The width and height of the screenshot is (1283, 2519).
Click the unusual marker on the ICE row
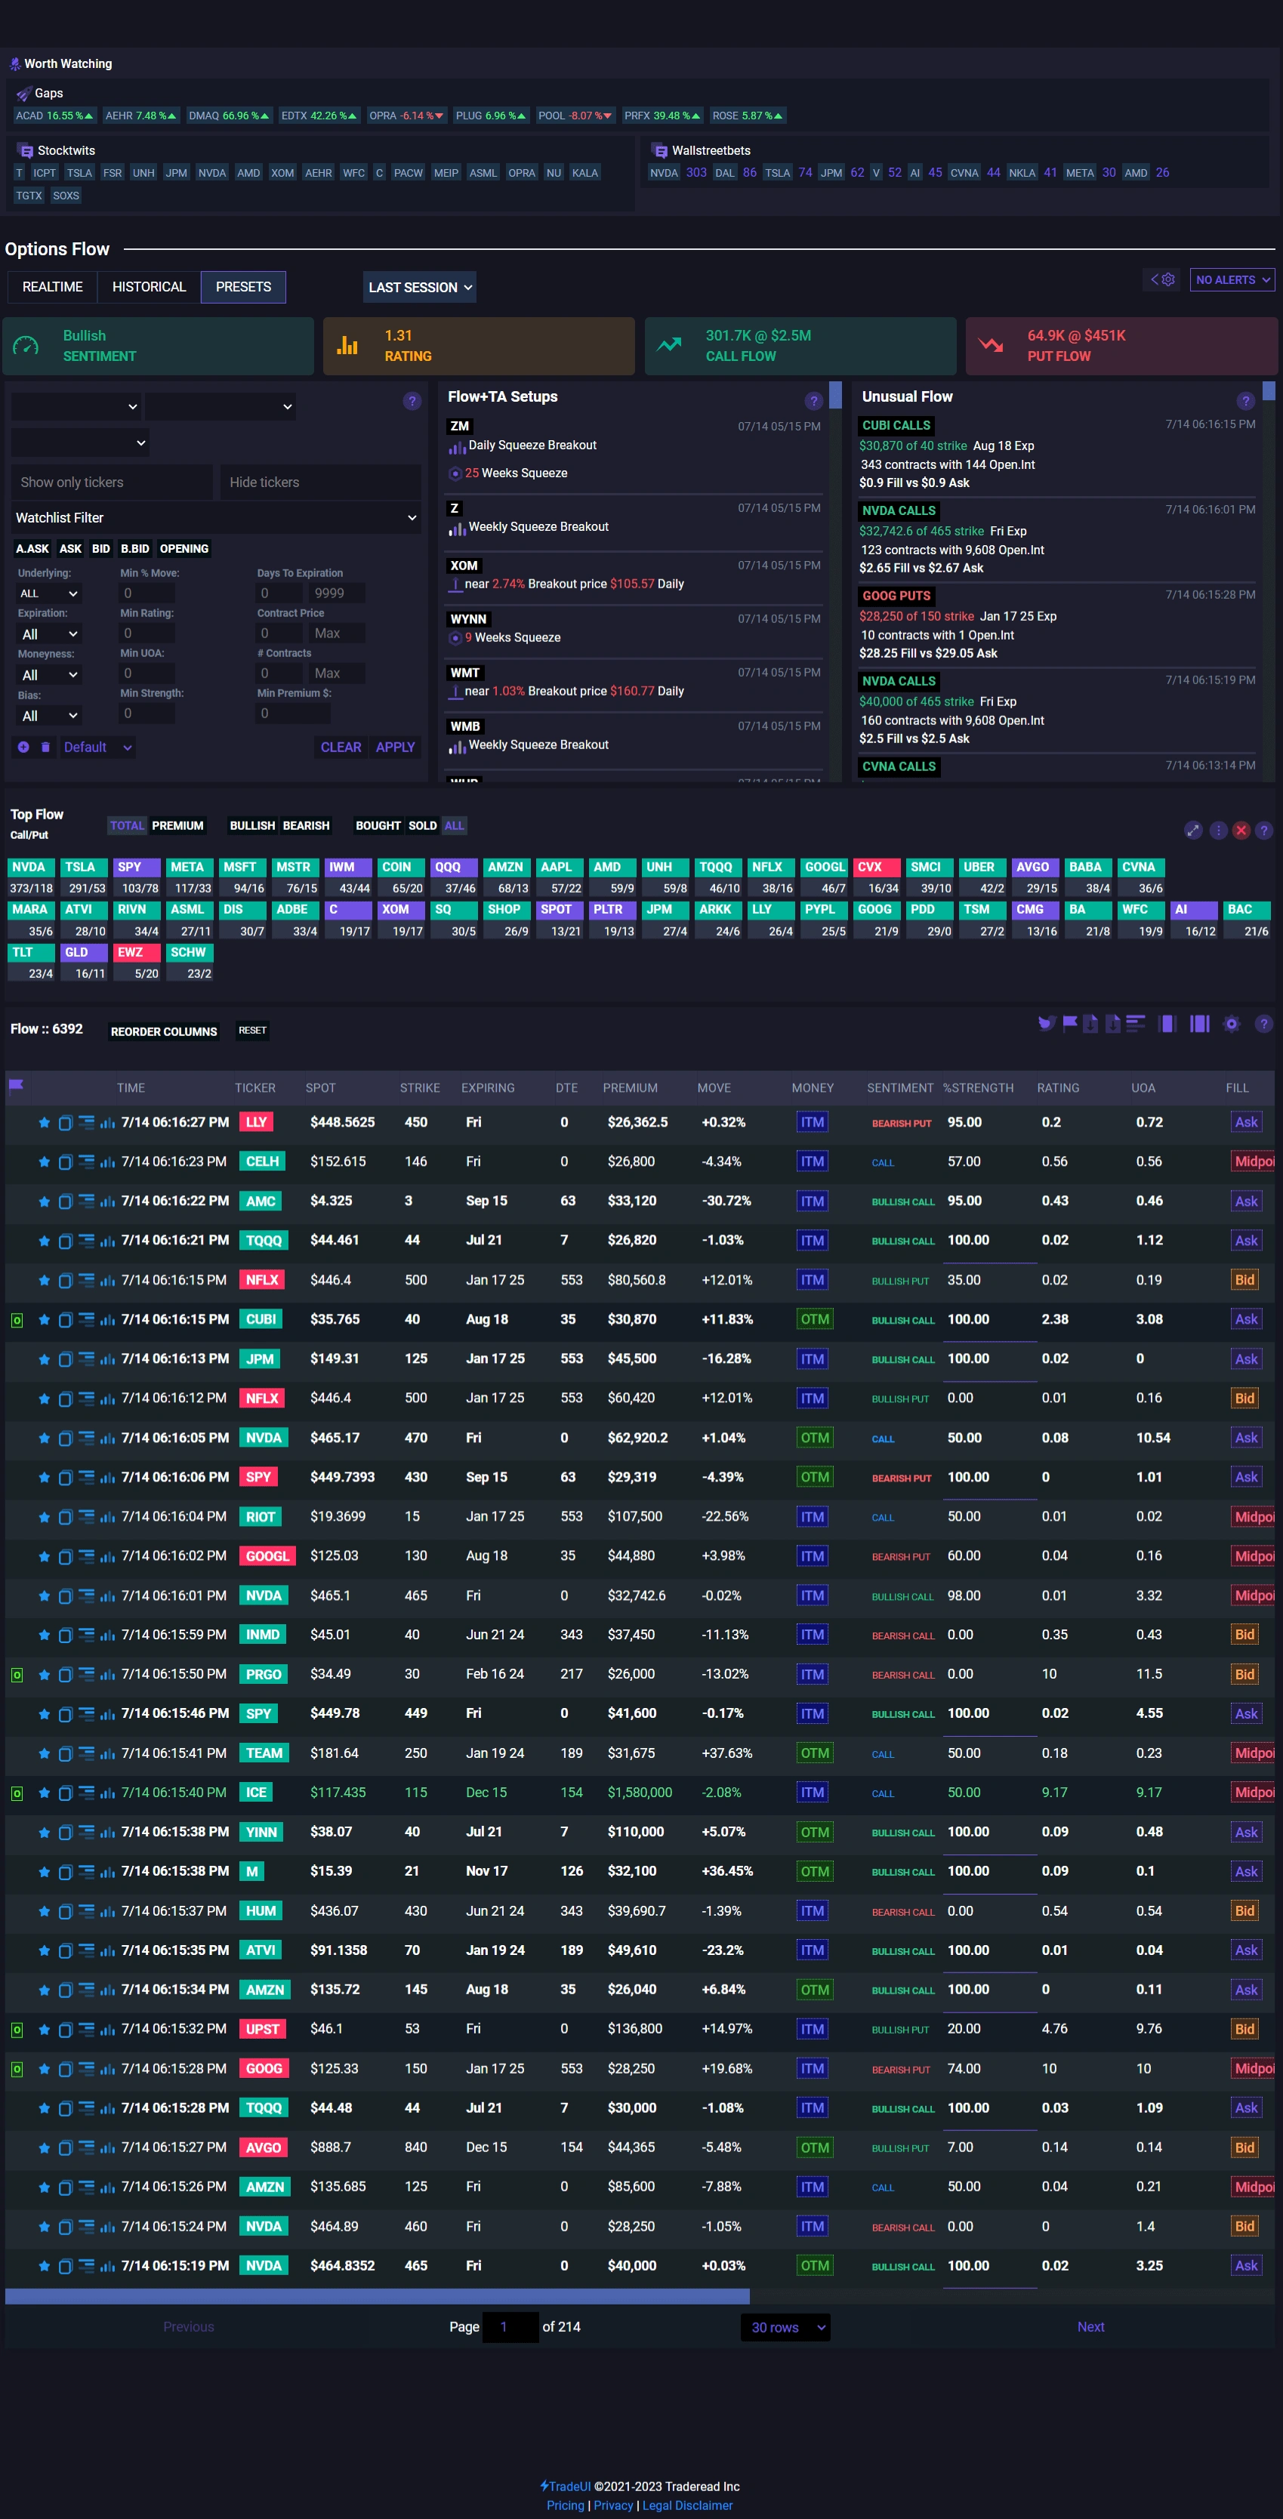coord(17,1793)
